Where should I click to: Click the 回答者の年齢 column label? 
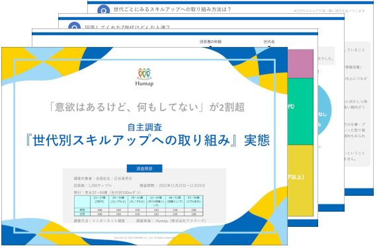(210, 42)
